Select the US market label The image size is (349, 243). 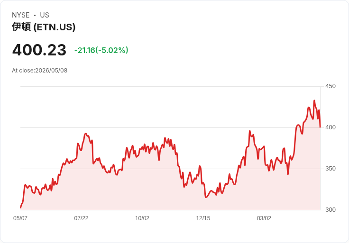45,15
